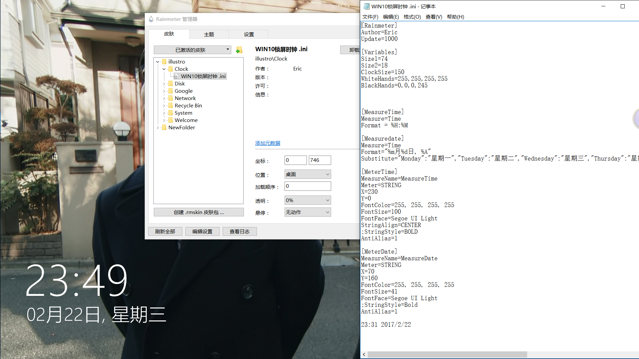This screenshot has width=639, height=359.
Task: Click the Network folder icon
Action: click(x=170, y=98)
